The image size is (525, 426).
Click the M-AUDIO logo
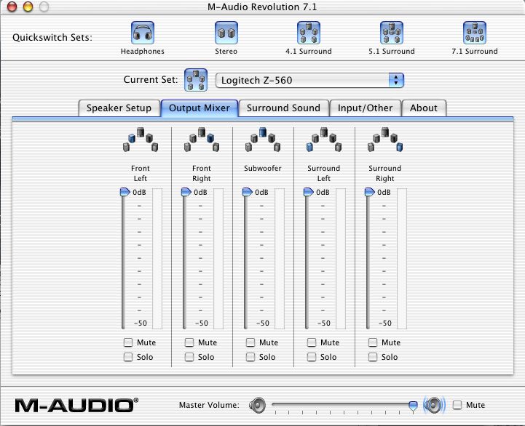pos(76,405)
